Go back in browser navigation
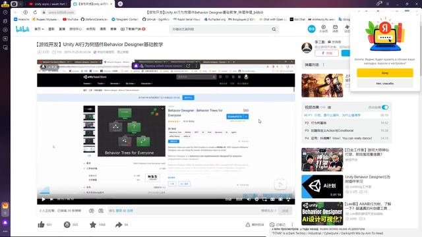Viewport: 422px width, 237px height. coord(15,12)
